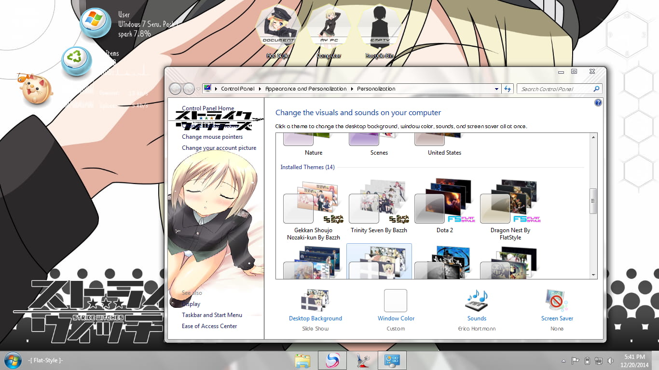Click the refresh button in address bar
Screen dimensions: 659x370
pos(508,89)
